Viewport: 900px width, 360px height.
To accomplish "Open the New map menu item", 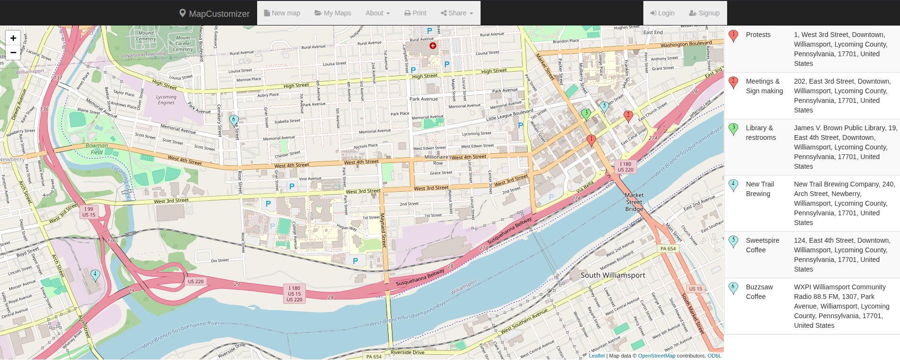I will (x=282, y=13).
